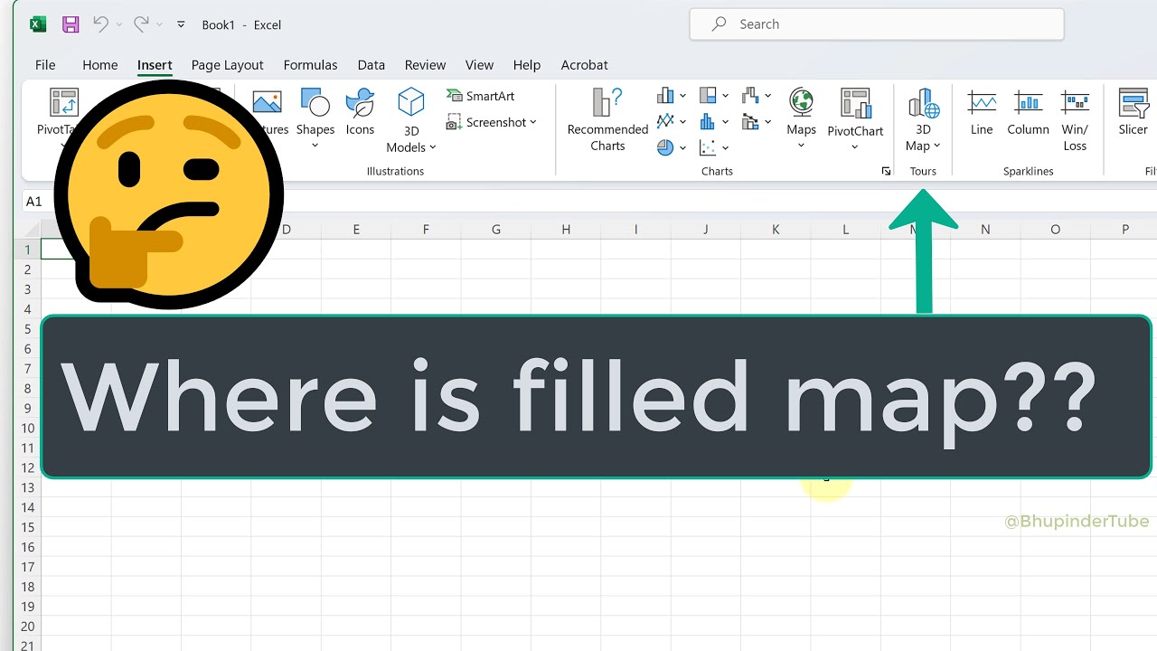1157x651 pixels.
Task: Open the Acrobat tab
Action: click(584, 65)
